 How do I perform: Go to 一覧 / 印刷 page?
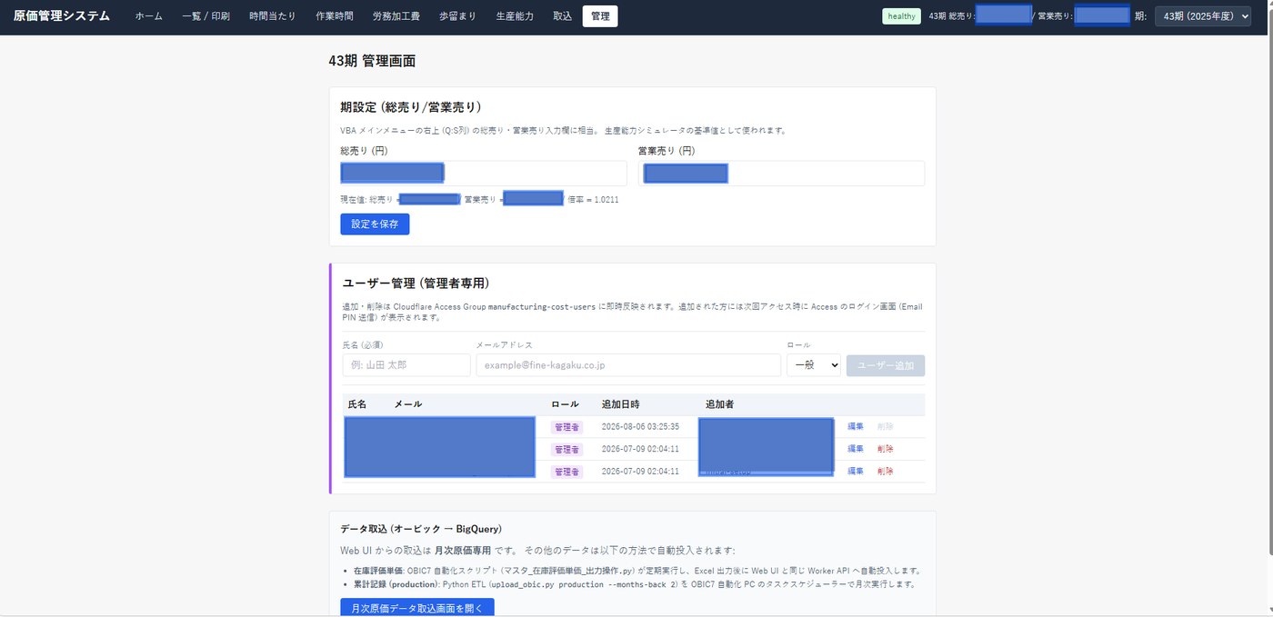[205, 16]
